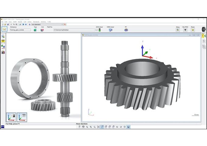Open the File menu
The image size is (207, 146).
point(2,22)
